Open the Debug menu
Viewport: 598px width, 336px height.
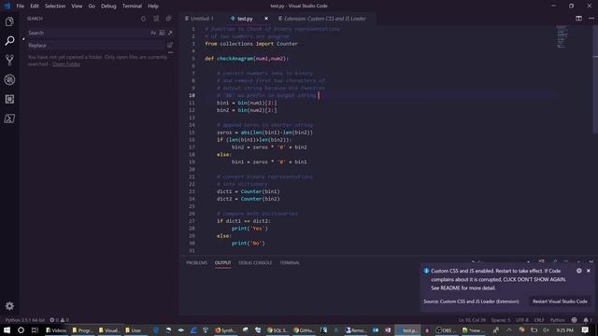(108, 7)
